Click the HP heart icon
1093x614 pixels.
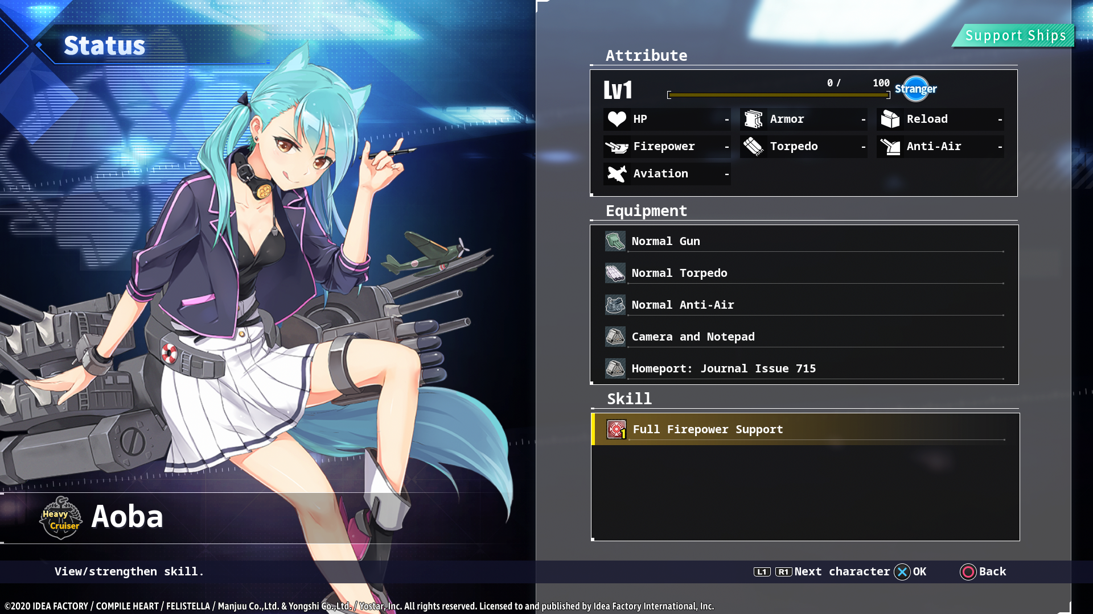coord(617,119)
